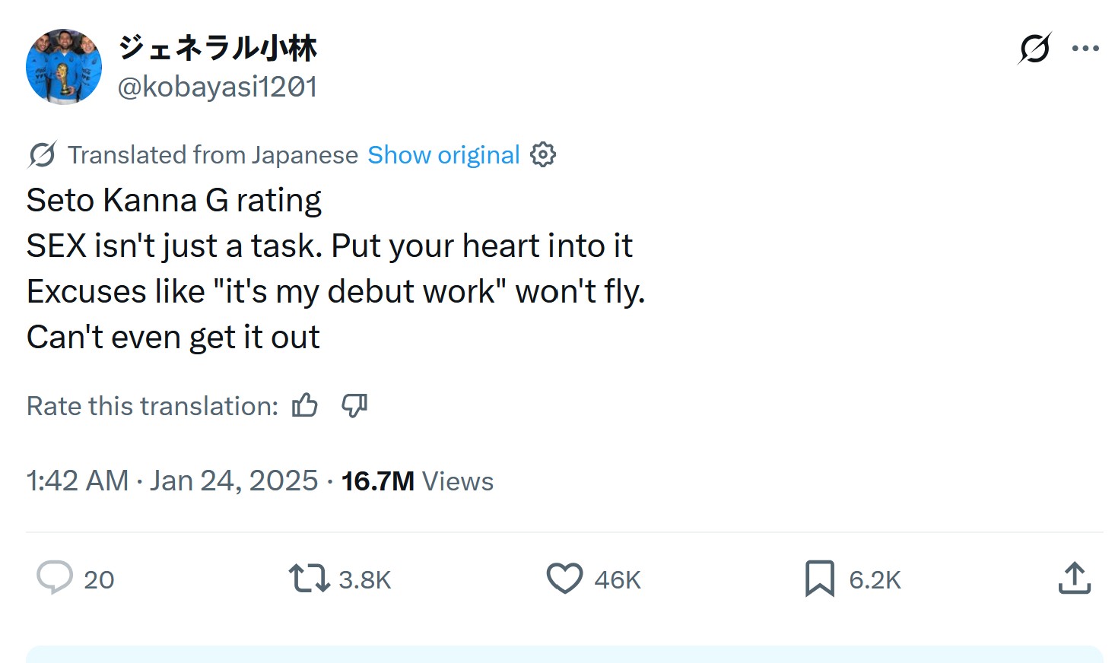Click the 46K likes count

point(618,580)
